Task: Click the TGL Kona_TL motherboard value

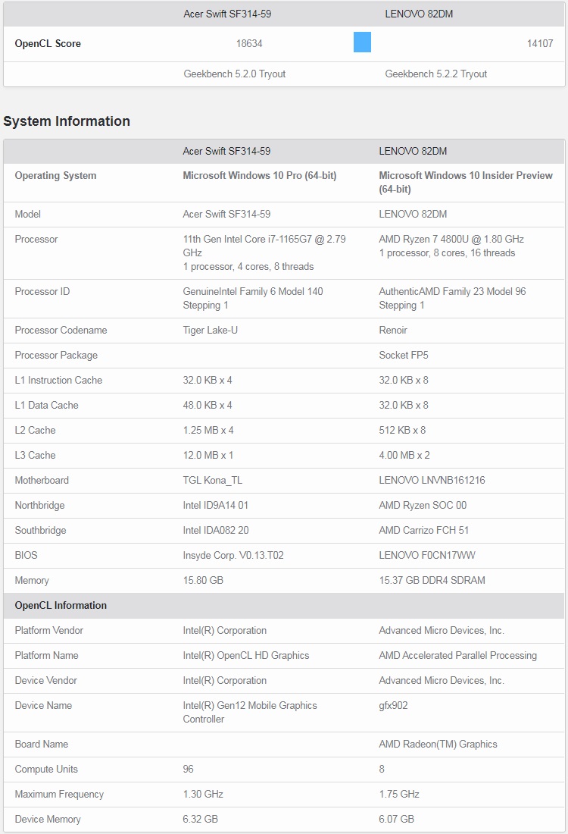Action: (x=213, y=481)
